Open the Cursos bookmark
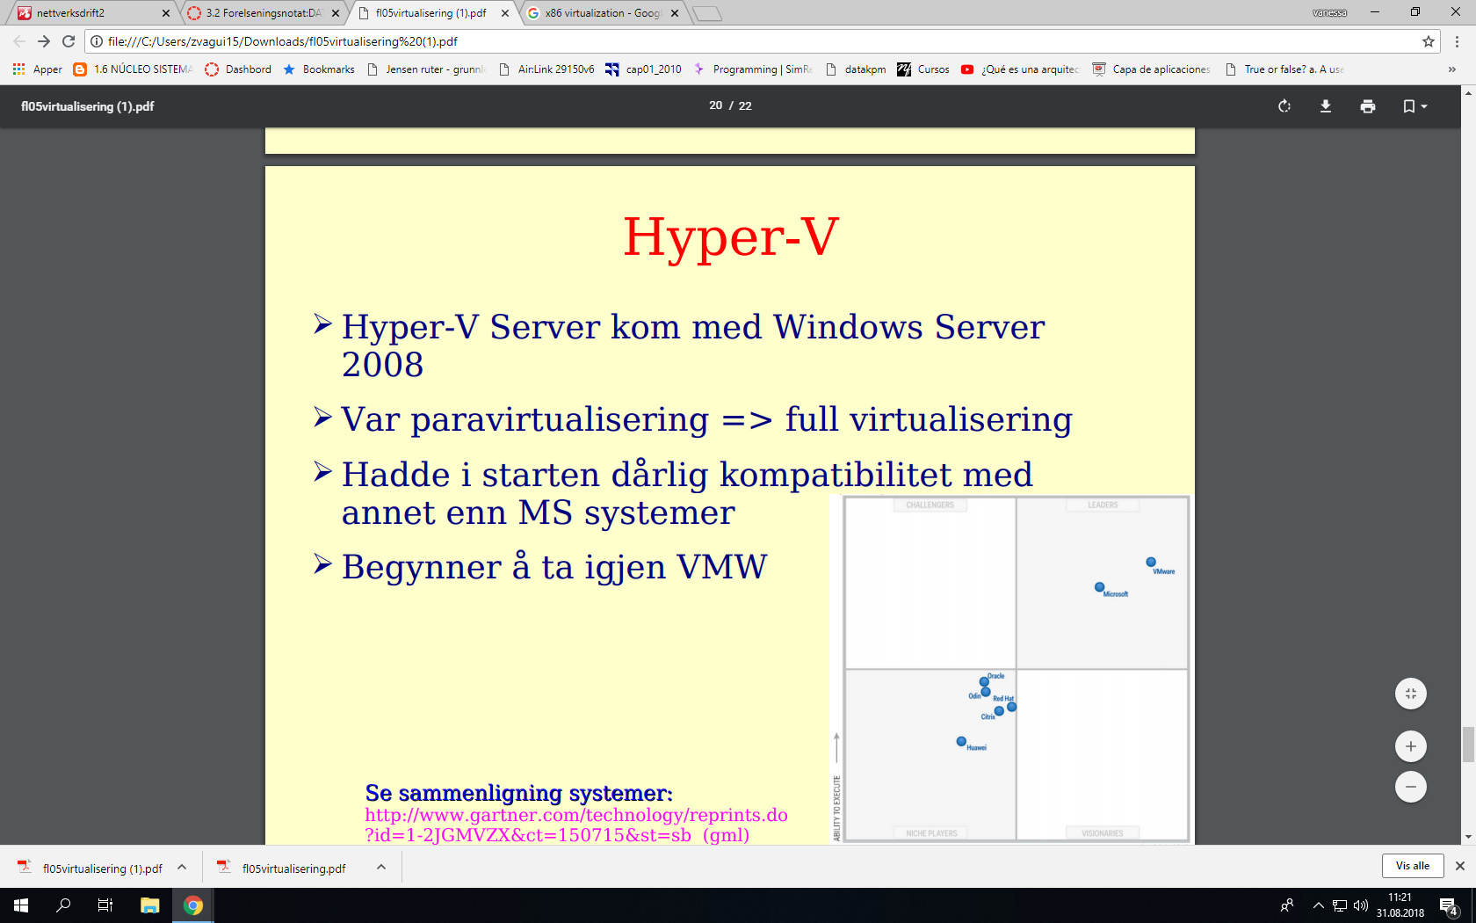 pos(923,69)
